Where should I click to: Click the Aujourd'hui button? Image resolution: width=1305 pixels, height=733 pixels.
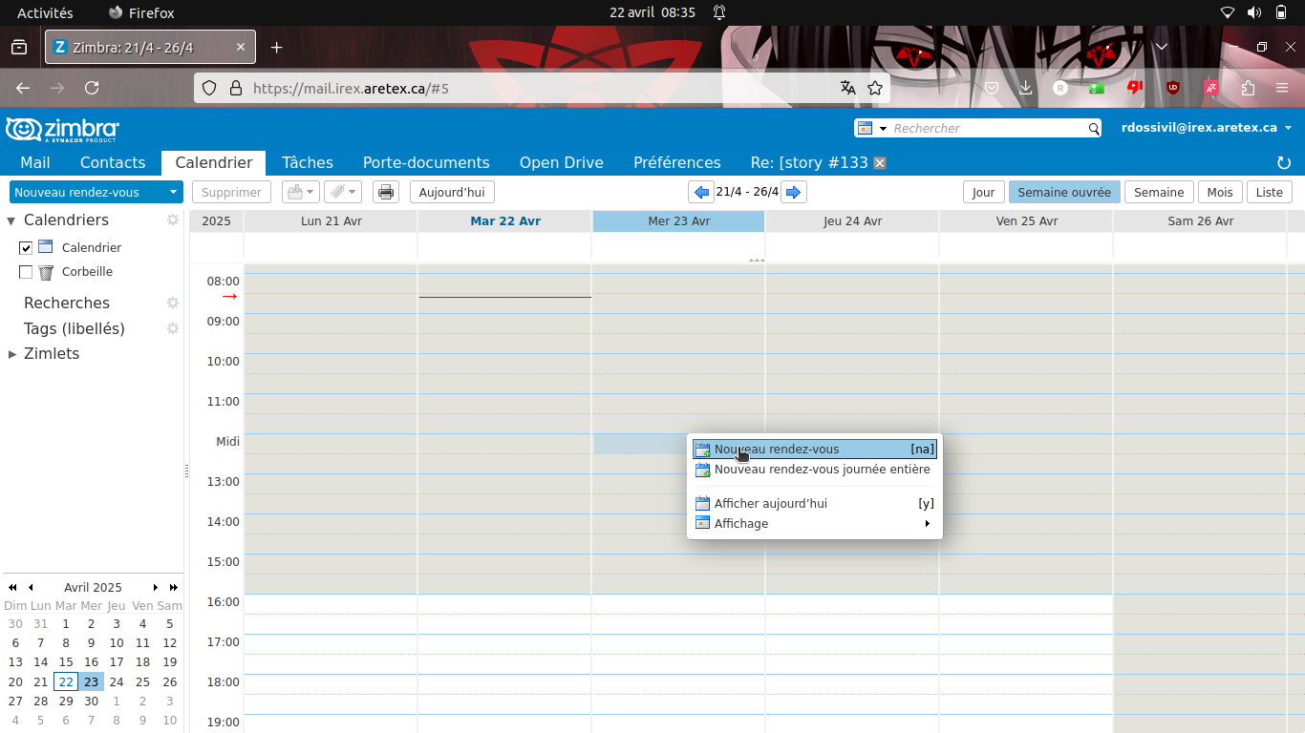(x=452, y=192)
